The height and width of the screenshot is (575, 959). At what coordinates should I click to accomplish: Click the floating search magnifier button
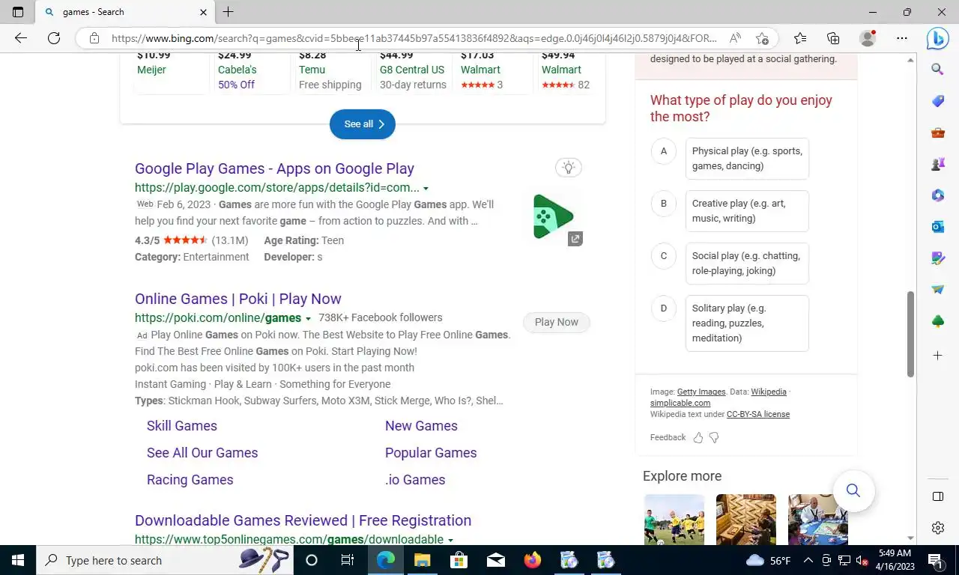coord(853,490)
